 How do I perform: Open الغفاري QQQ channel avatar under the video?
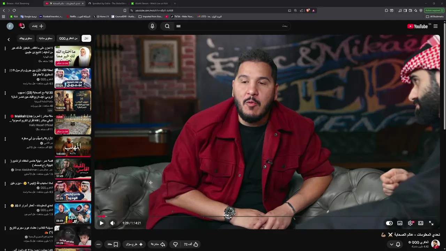pyautogui.click(x=435, y=244)
